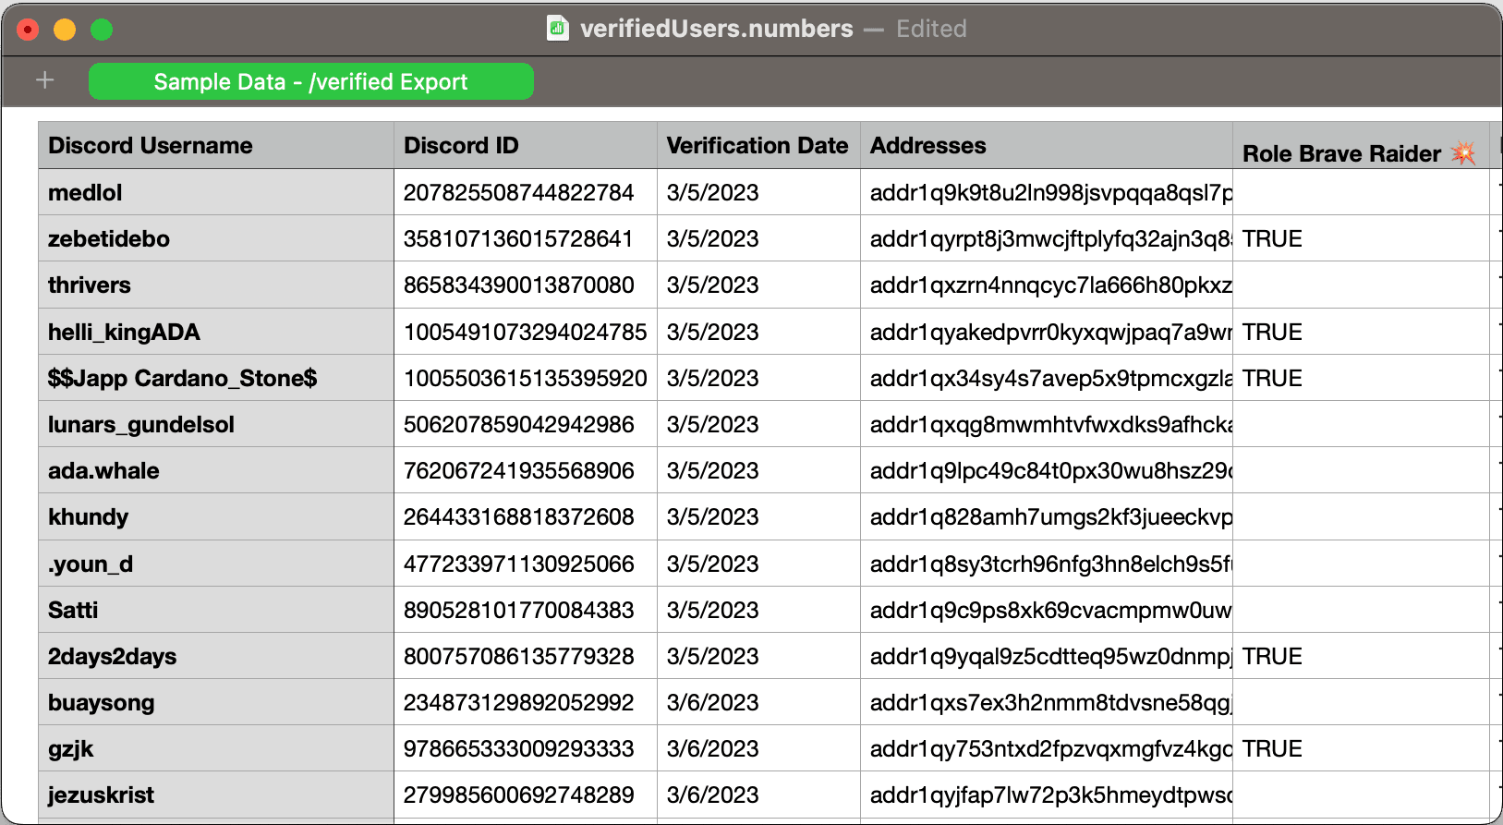Screen dimensions: 1503x825
Task: Click the username cell ada.whale
Action: [x=216, y=470]
